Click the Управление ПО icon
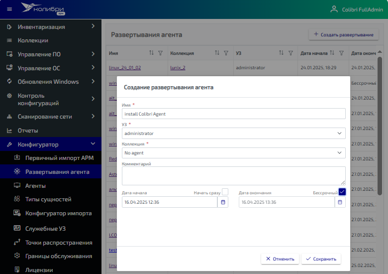This screenshot has width=388, height=274. point(9,54)
